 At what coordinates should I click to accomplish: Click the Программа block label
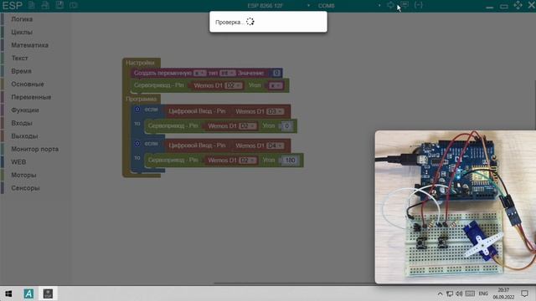[x=141, y=99]
